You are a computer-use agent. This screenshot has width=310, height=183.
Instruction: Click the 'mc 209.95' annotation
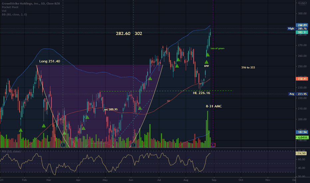tap(111, 109)
